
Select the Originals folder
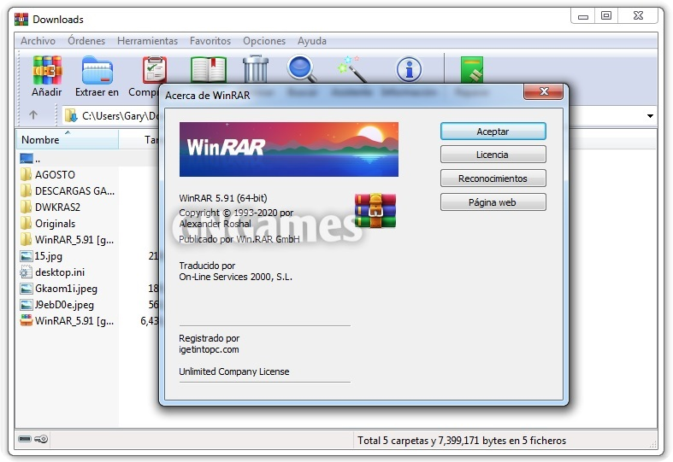(x=48, y=224)
